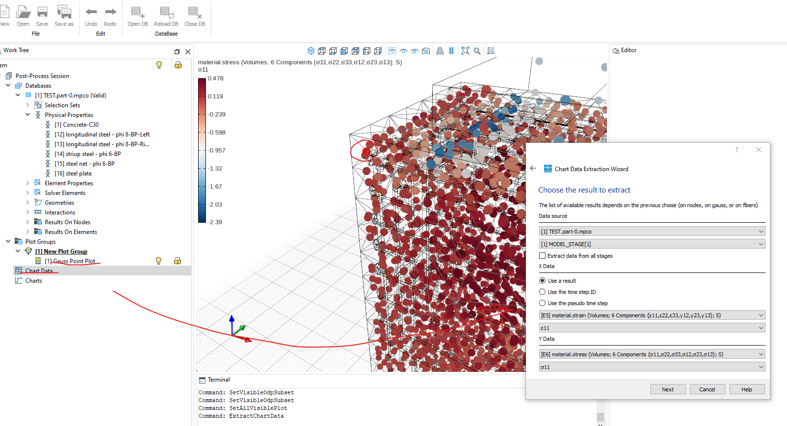Switch to parallel projection icon

451,51
